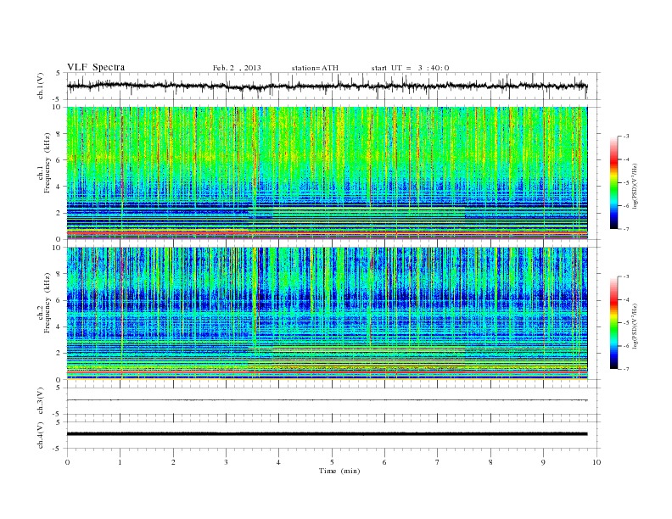This screenshot has width=672, height=519.
Task: Click the time axis tick label "6"
Action: (384, 462)
